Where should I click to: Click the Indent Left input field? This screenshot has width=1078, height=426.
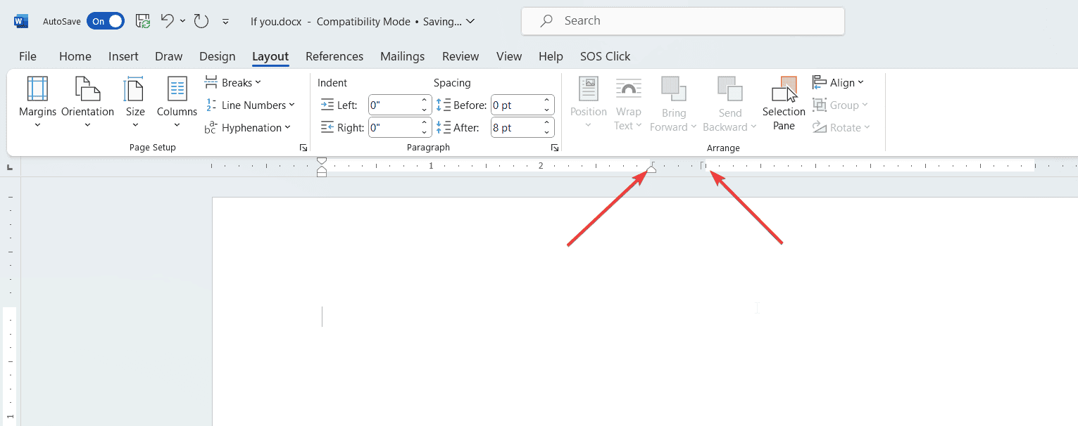click(393, 105)
